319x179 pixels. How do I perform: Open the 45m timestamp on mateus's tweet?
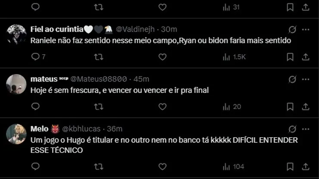(x=141, y=79)
